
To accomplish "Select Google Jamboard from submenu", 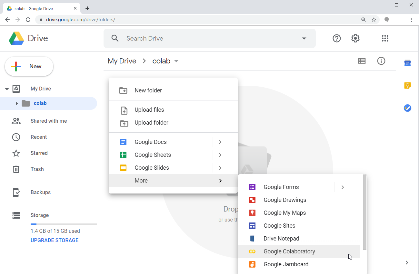I will (299, 264).
